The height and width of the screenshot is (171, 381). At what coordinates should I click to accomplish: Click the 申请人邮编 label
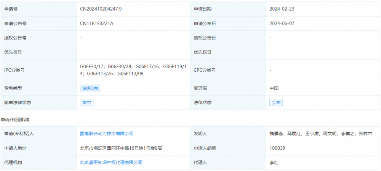[205, 148]
